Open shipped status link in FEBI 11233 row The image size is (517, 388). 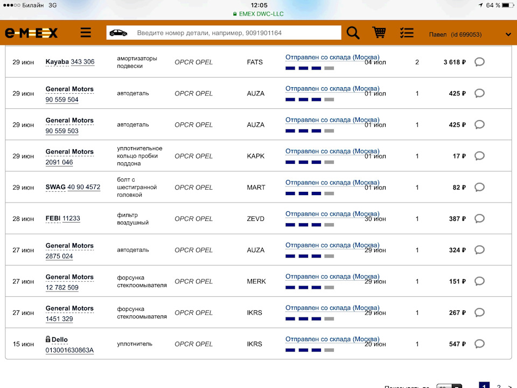tap(332, 214)
